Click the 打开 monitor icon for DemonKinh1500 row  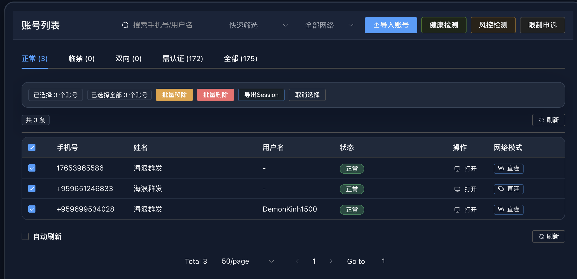[x=457, y=210]
